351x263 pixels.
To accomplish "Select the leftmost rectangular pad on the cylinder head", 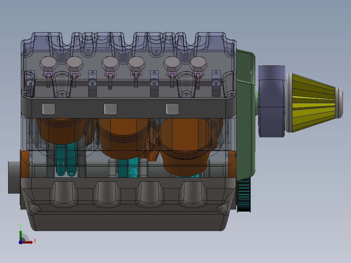I will click(x=49, y=109).
